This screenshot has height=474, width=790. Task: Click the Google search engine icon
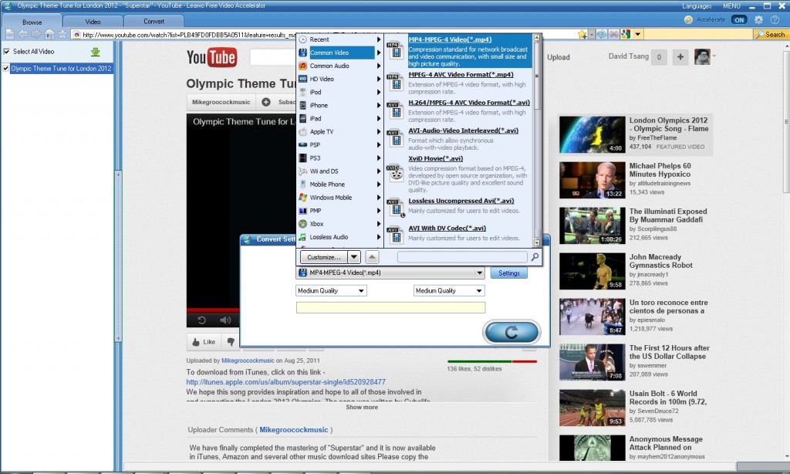coord(626,34)
